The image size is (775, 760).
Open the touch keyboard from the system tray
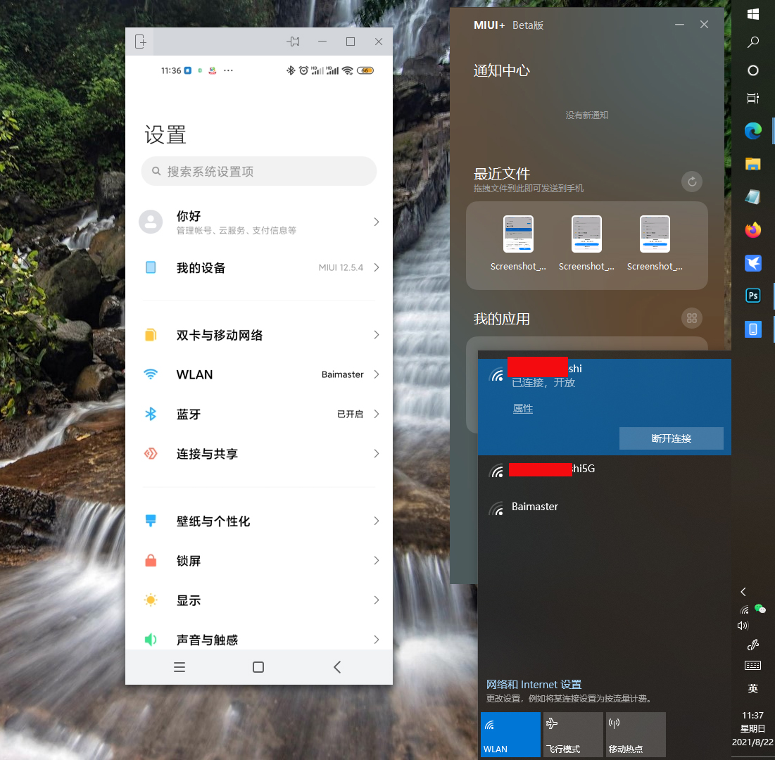click(752, 665)
